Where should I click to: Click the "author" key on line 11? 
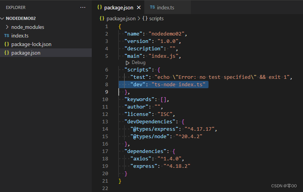[136, 107]
